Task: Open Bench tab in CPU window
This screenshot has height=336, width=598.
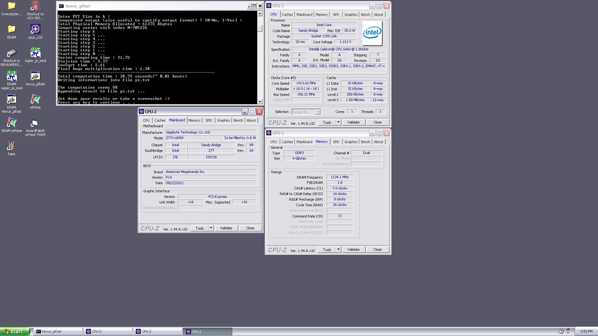Action: 365,15
